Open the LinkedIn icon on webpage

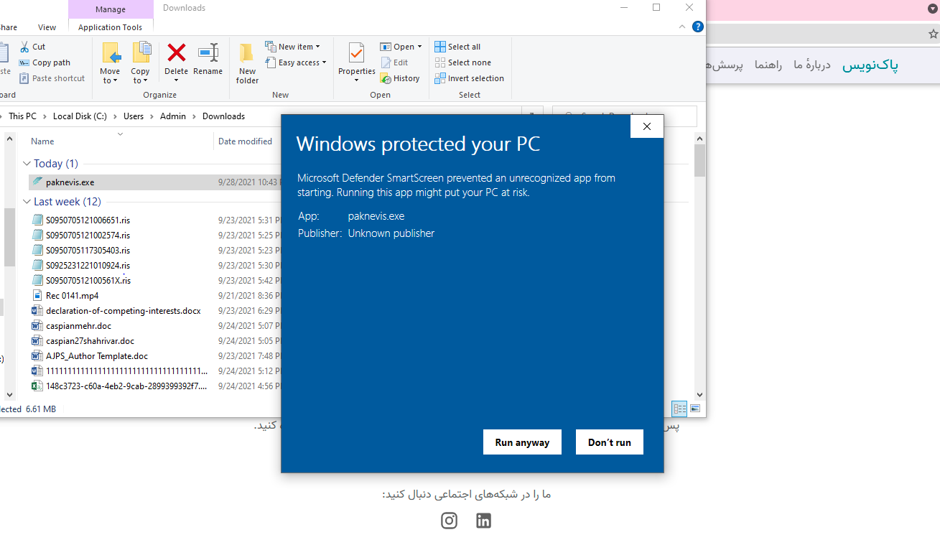pos(484,521)
